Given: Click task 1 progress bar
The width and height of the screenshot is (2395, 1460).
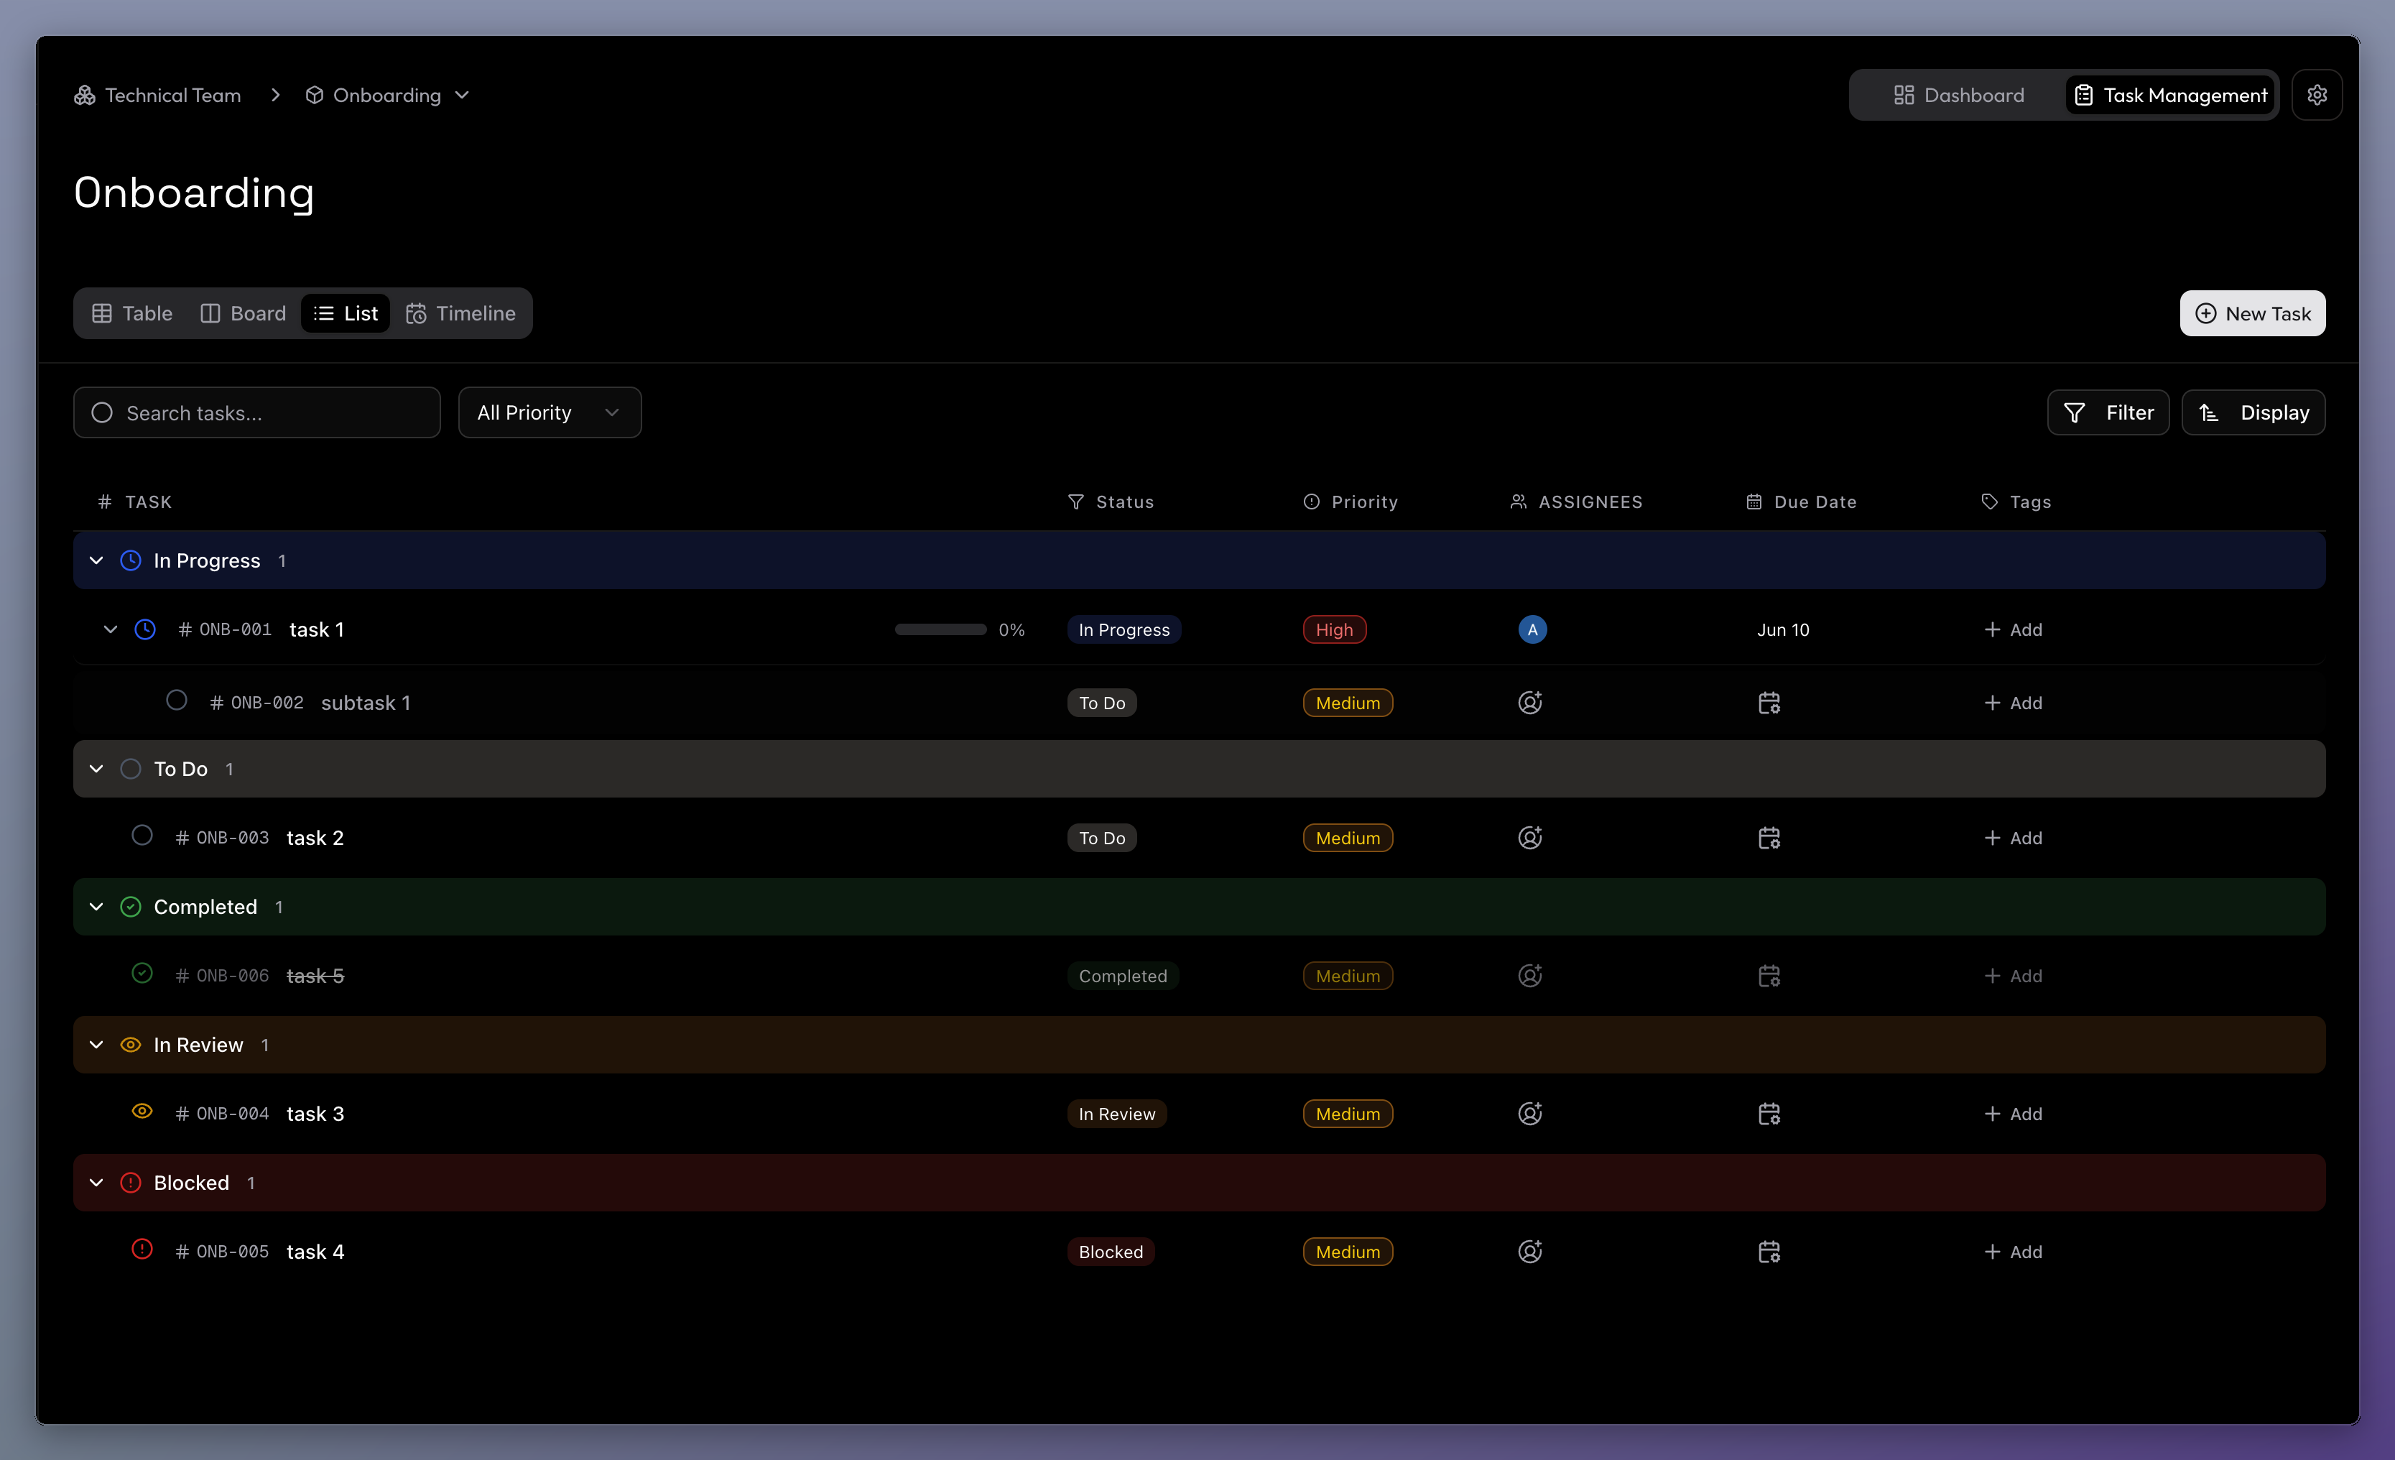Looking at the screenshot, I should pos(940,630).
